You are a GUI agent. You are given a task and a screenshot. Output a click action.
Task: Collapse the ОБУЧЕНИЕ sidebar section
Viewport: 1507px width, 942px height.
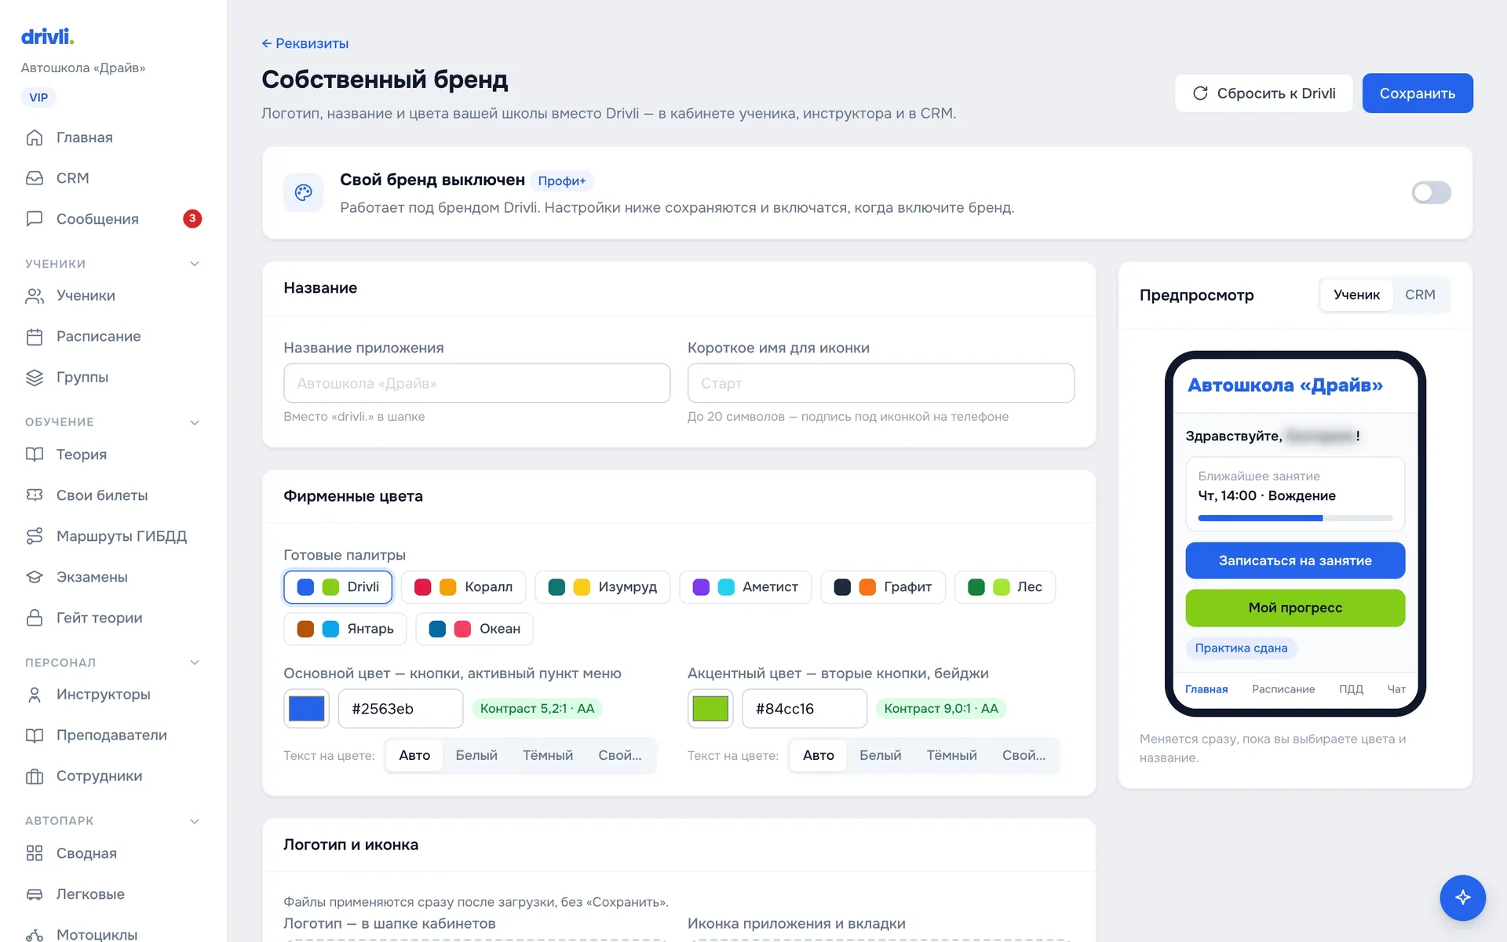tap(195, 422)
